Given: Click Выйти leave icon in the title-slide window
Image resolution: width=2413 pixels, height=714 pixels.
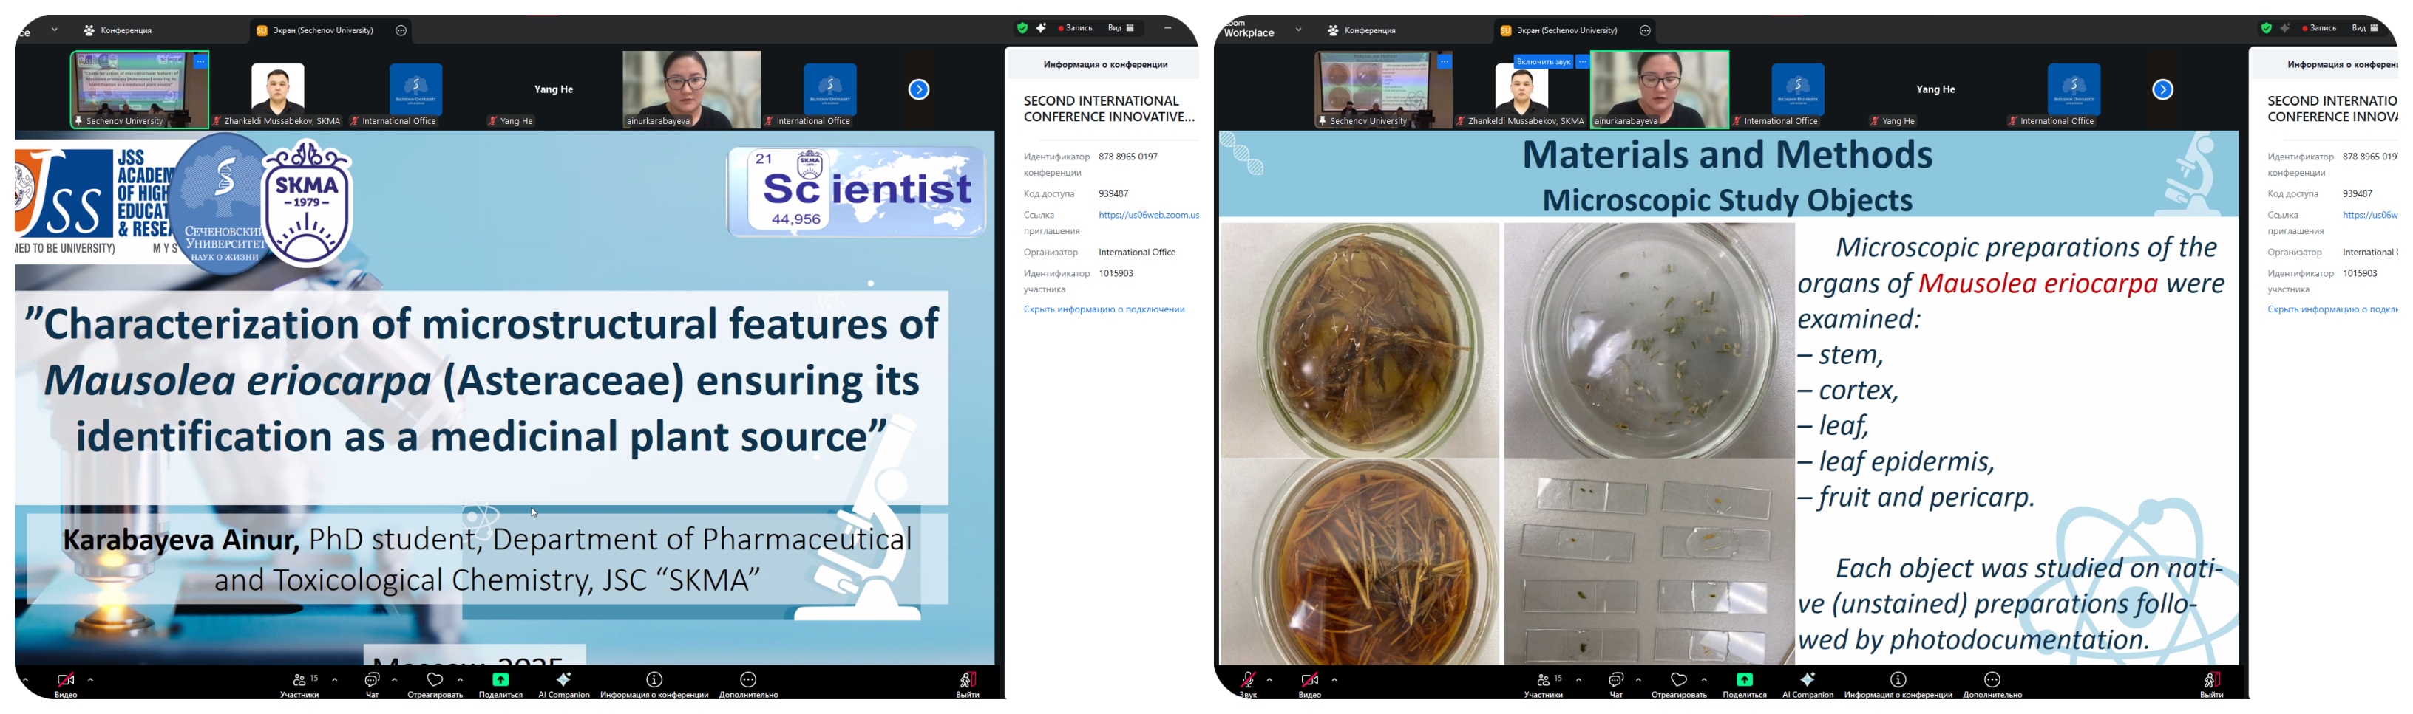Looking at the screenshot, I should tap(968, 680).
